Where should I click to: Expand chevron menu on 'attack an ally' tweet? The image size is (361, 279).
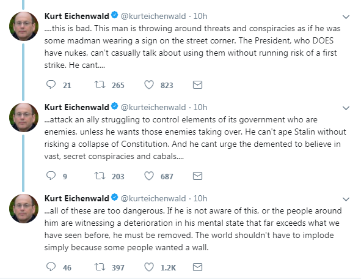pyautogui.click(x=346, y=108)
